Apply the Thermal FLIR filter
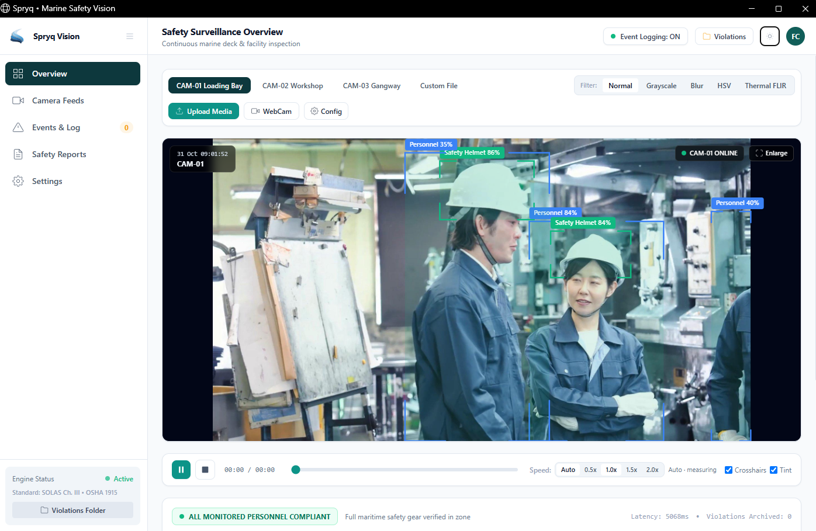816x531 pixels. pyautogui.click(x=765, y=85)
